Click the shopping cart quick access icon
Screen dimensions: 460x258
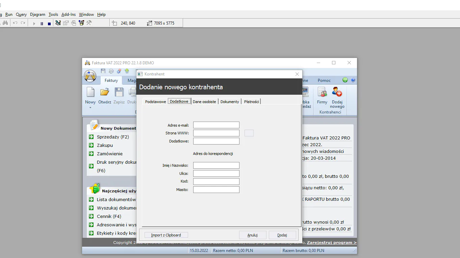pyautogui.click(x=127, y=71)
